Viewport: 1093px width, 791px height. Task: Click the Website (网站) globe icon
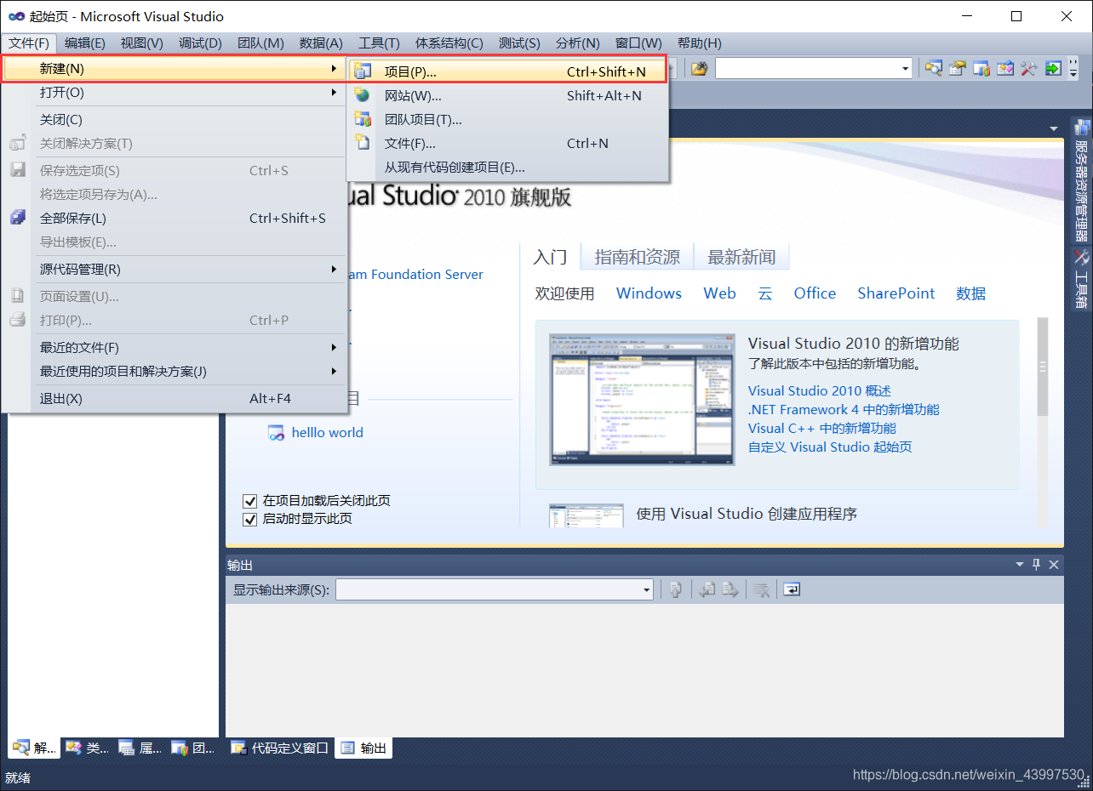pyautogui.click(x=363, y=95)
